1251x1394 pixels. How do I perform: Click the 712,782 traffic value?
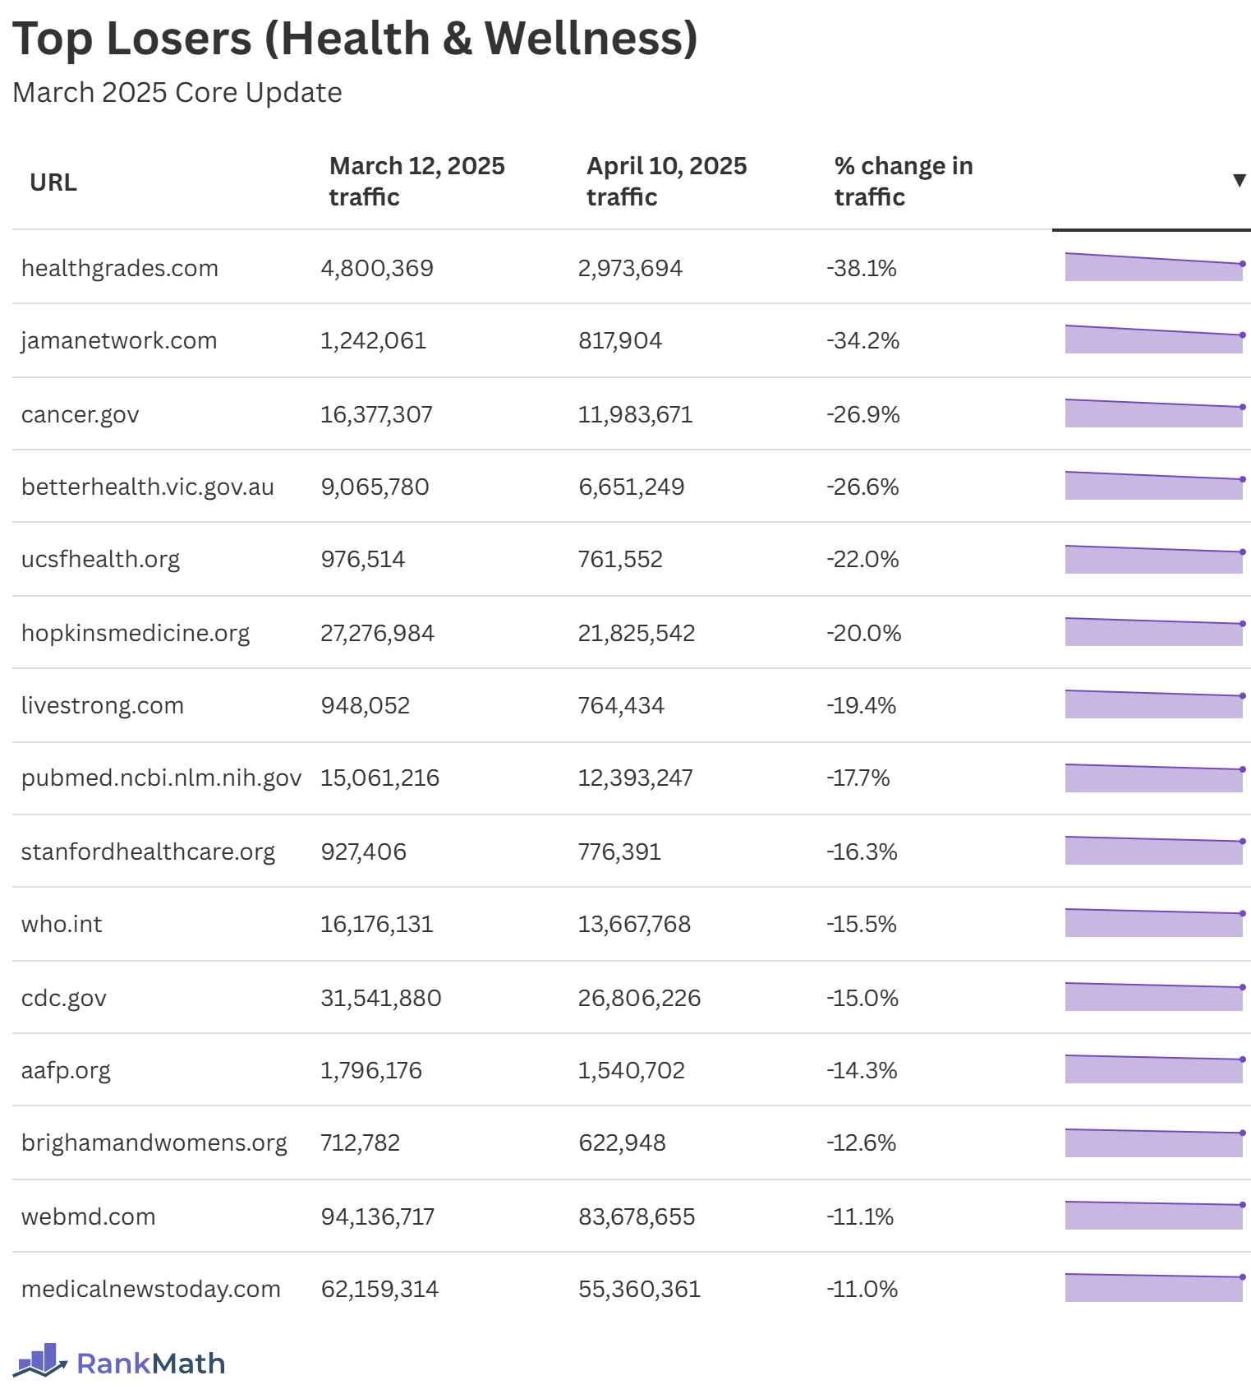tap(361, 1142)
